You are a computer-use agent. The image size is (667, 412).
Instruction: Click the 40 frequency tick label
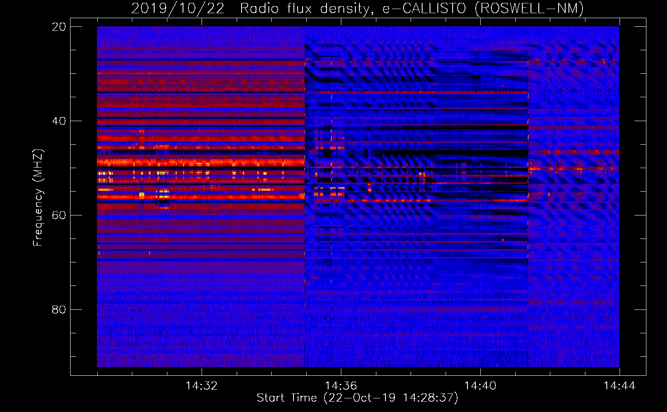(59, 121)
